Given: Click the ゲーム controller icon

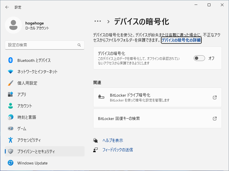Looking at the screenshot, I should click(11, 129).
